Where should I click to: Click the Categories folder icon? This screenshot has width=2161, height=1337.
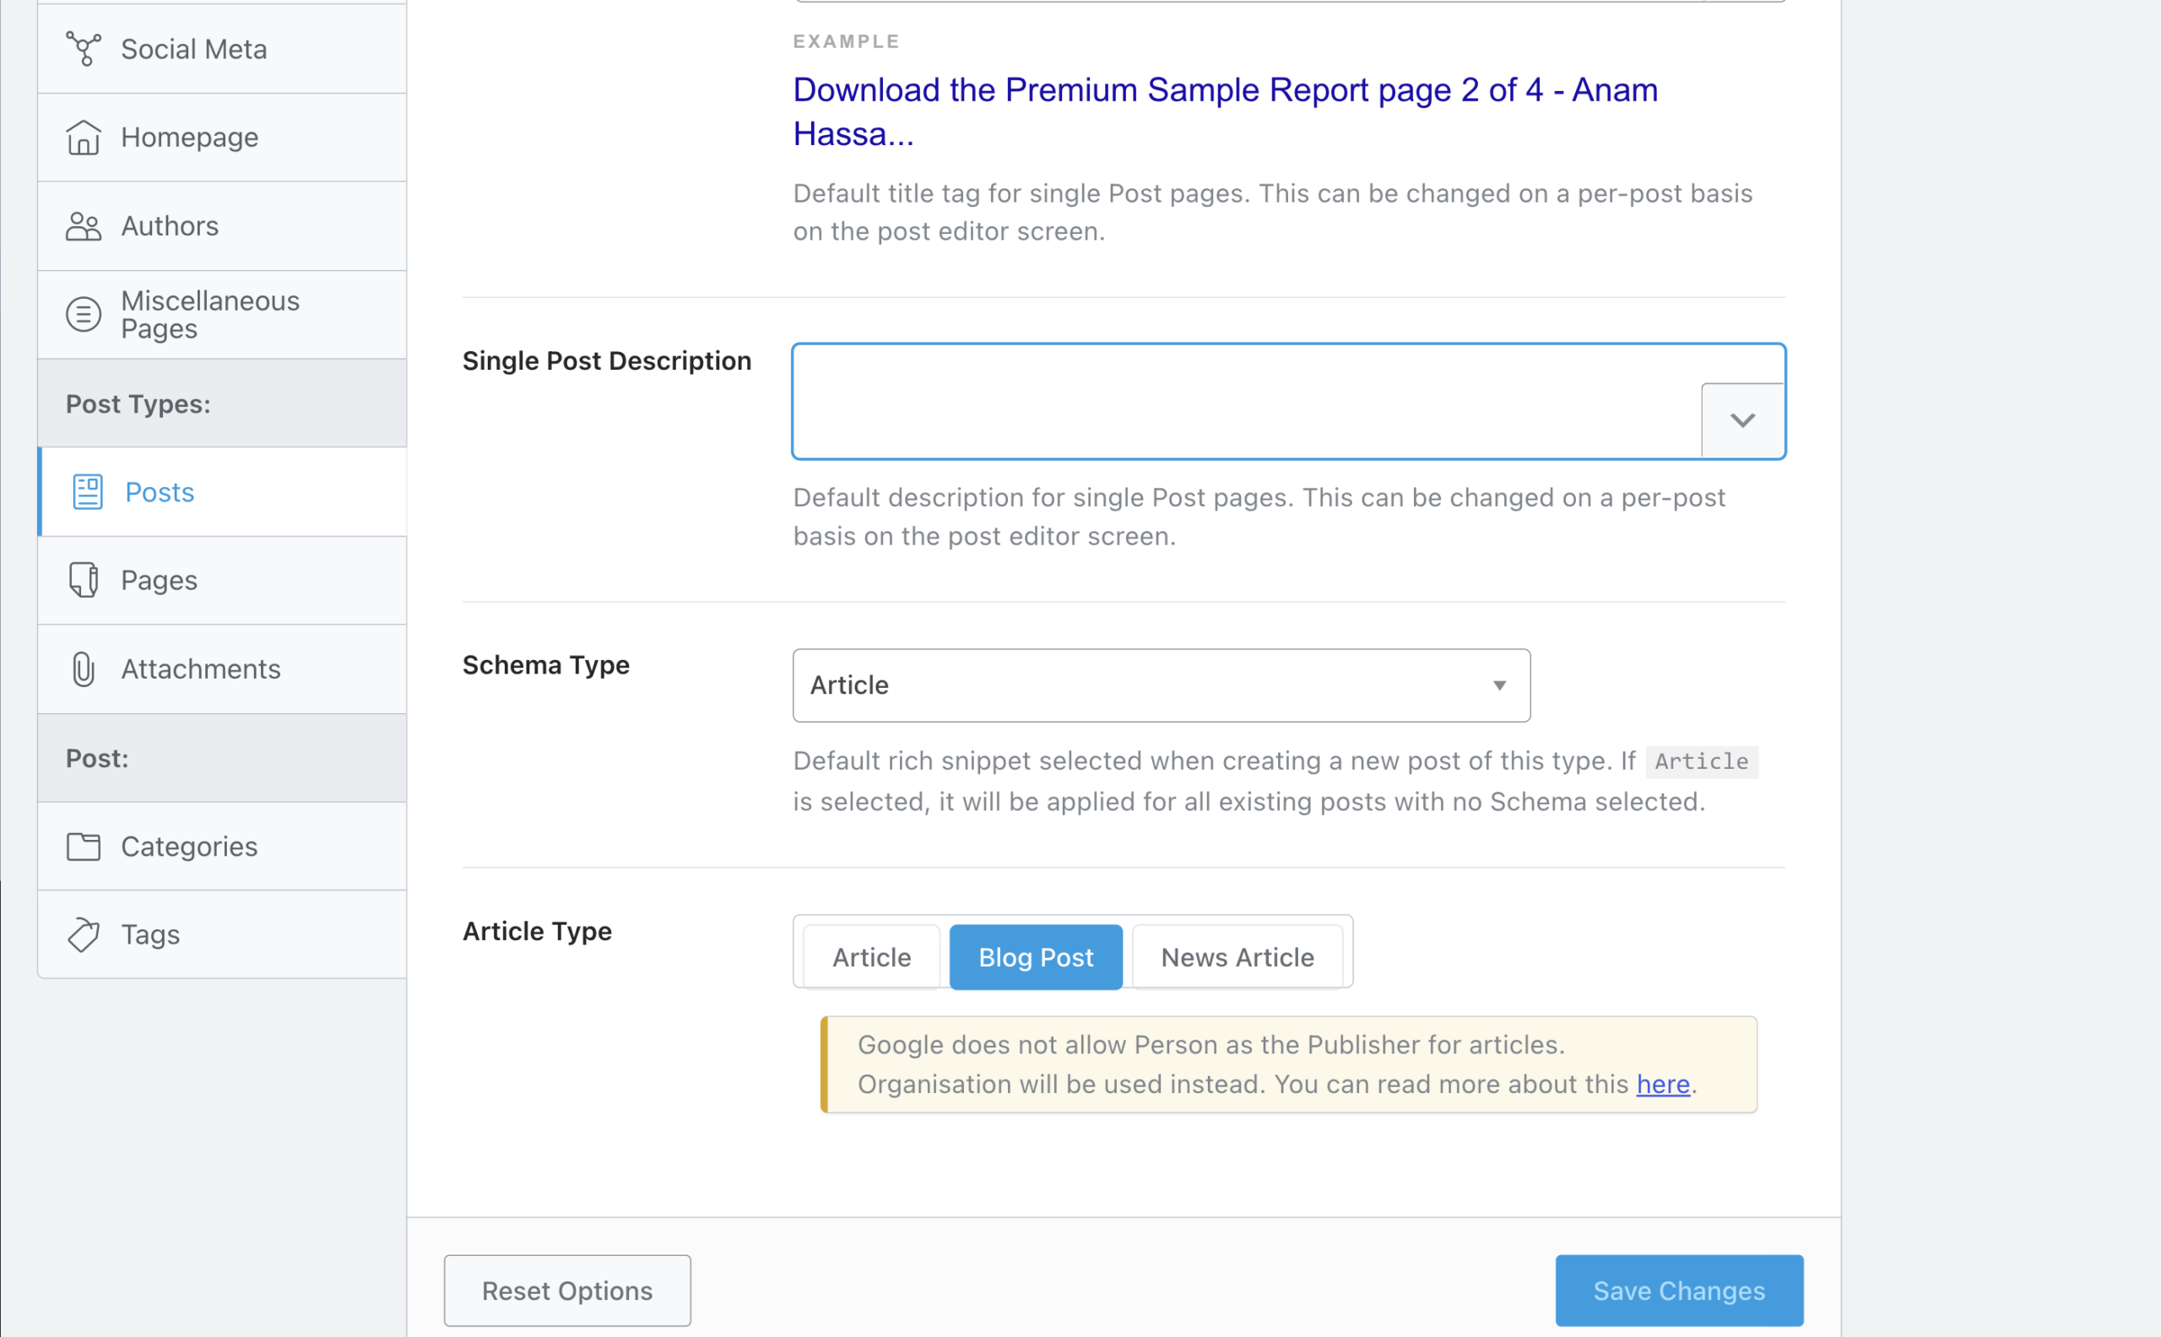84,847
